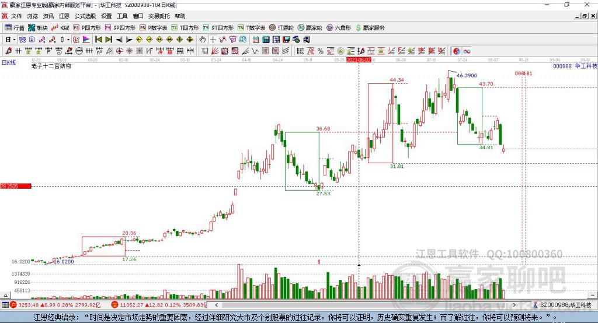Toggle the highlighted chart-pattern icon in second toolbar
This screenshot has width=598, height=323.
[x=76, y=40]
